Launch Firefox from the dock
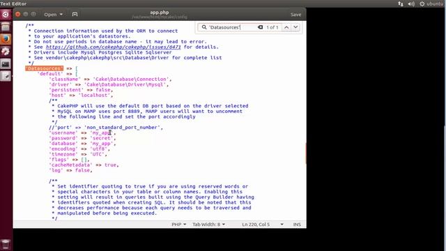This screenshot has width=446, height=251. coord(6,39)
